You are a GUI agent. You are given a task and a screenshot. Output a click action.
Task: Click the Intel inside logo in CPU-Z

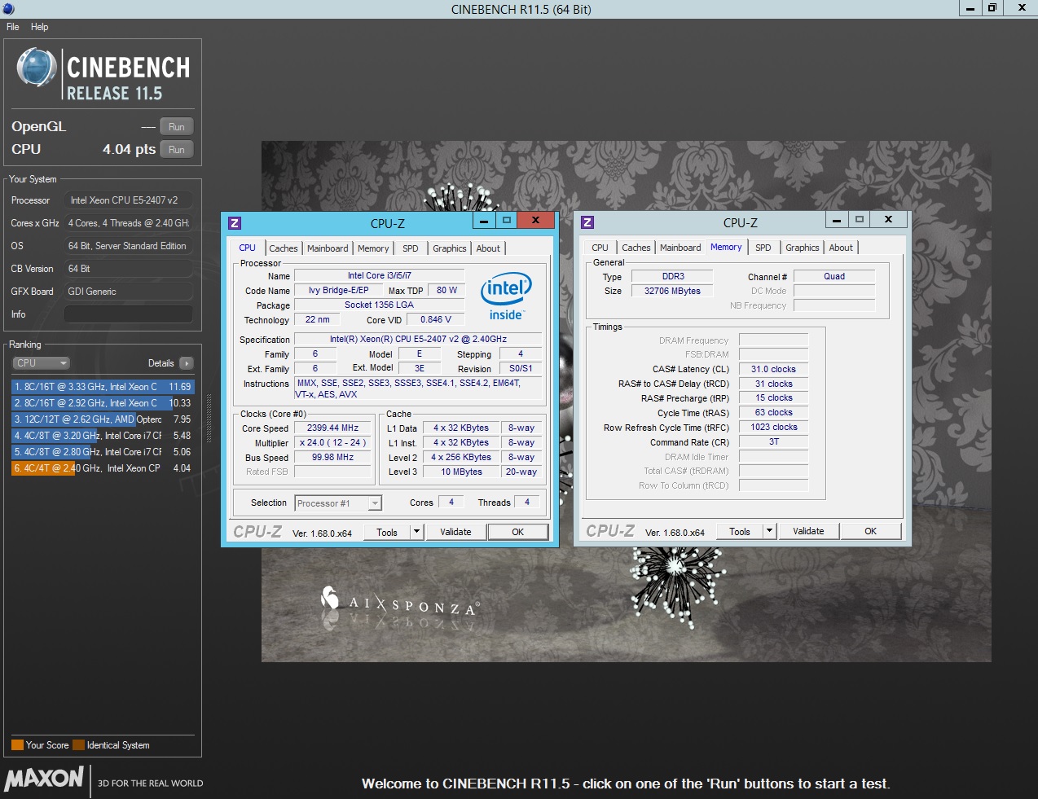click(x=506, y=297)
